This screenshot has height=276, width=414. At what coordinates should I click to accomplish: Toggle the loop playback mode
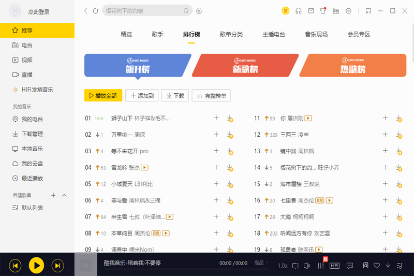(x=295, y=266)
